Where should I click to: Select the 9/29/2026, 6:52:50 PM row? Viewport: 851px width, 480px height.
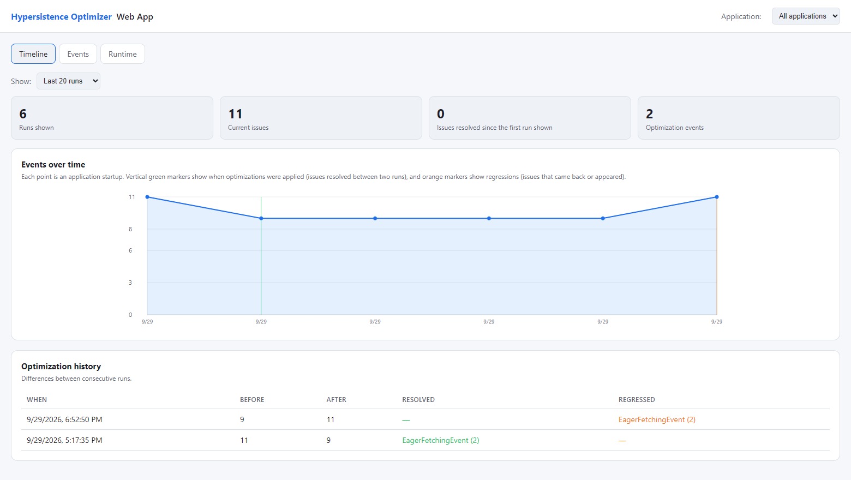[x=425, y=419]
